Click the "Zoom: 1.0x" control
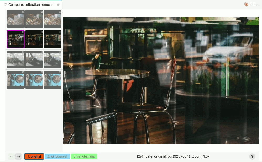 pos(201,156)
